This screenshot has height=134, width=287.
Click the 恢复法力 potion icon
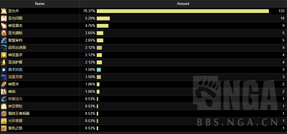4,99
